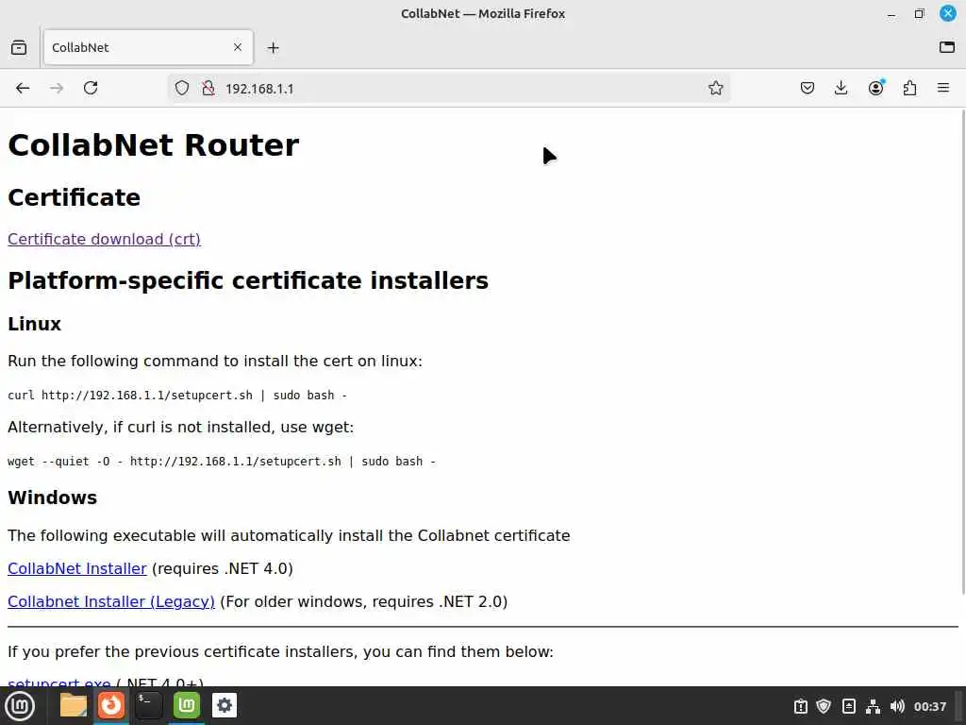Reload the current page
This screenshot has height=725, width=966.
91,88
